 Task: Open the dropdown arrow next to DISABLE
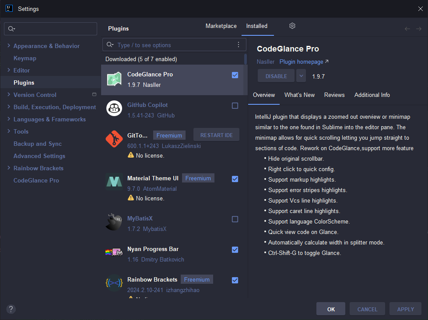(x=301, y=76)
